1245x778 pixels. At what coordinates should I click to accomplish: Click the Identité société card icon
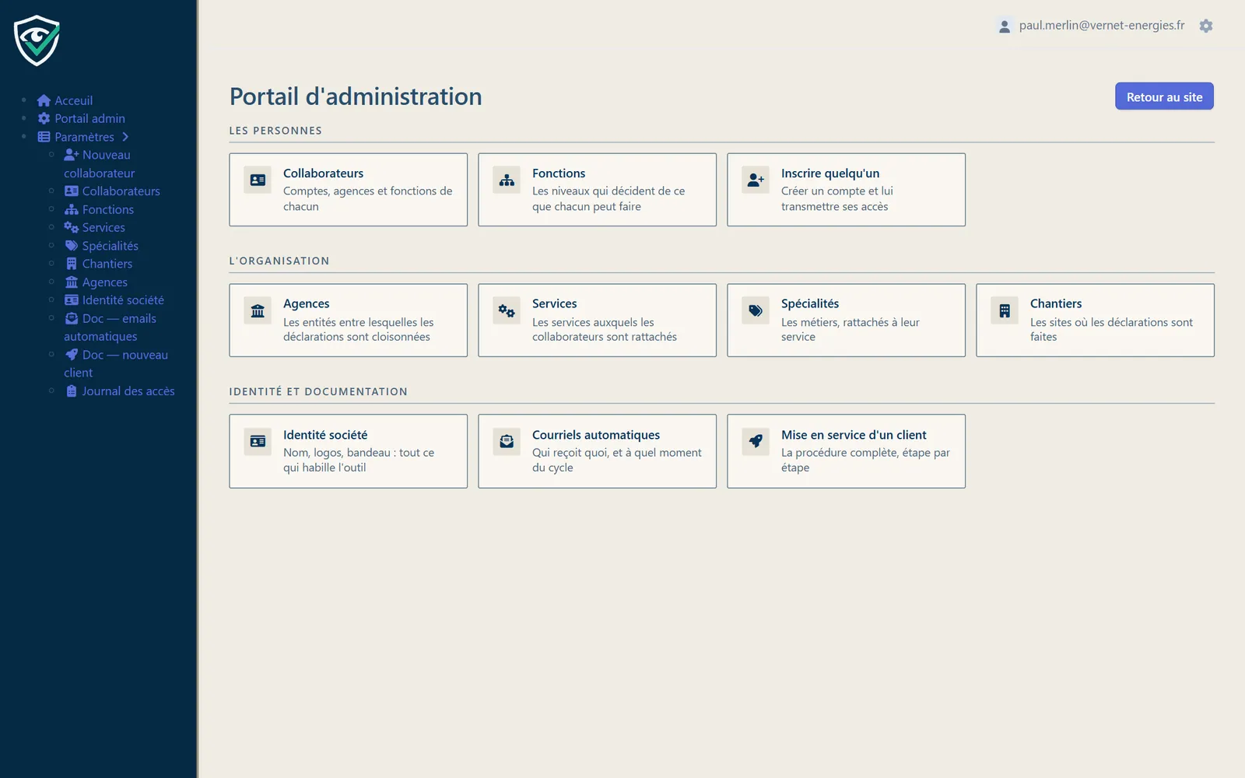(x=258, y=442)
